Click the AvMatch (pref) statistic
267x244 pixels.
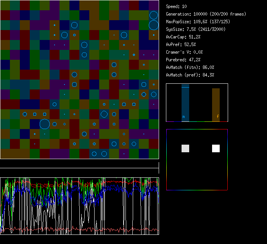(190, 75)
